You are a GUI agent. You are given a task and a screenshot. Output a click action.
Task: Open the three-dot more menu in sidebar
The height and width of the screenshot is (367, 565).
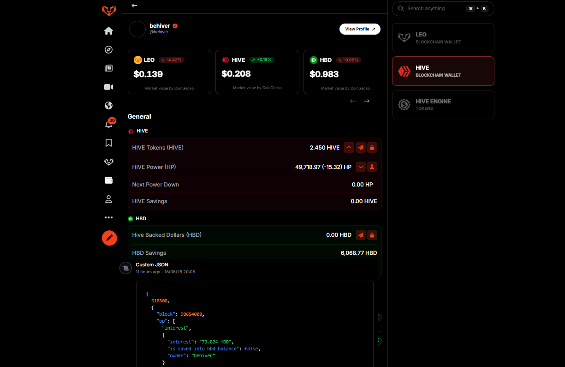(x=109, y=217)
